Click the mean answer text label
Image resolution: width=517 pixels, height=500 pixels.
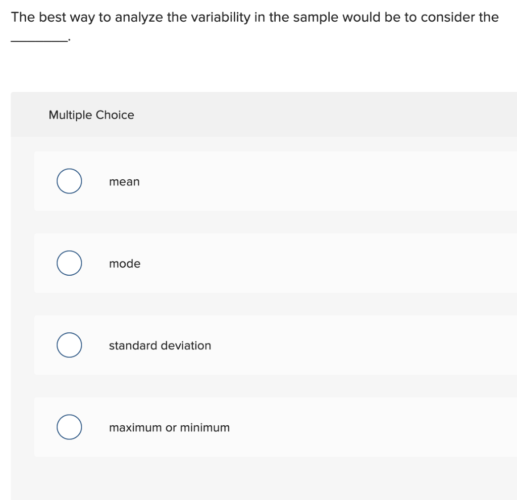[x=124, y=182]
